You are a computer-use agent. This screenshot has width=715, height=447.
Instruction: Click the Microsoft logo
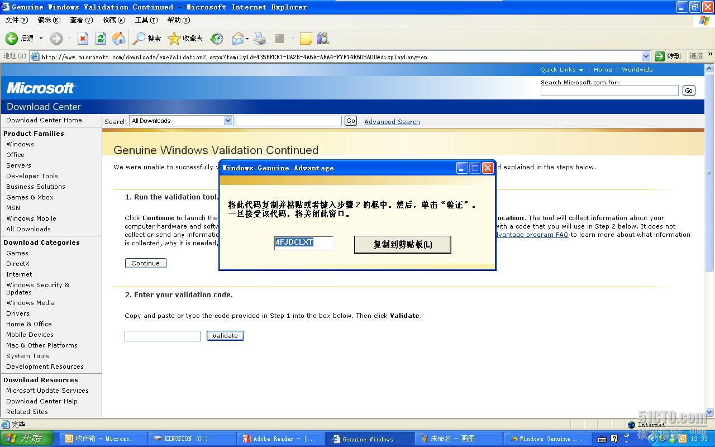[x=41, y=88]
